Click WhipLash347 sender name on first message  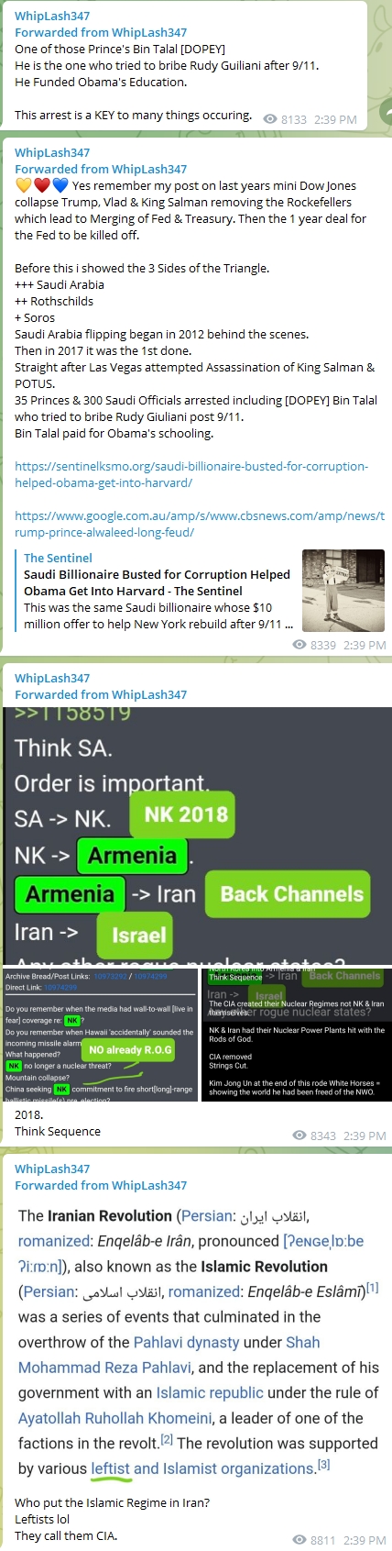52,16
